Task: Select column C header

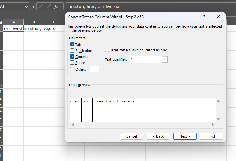Action: [54, 22]
